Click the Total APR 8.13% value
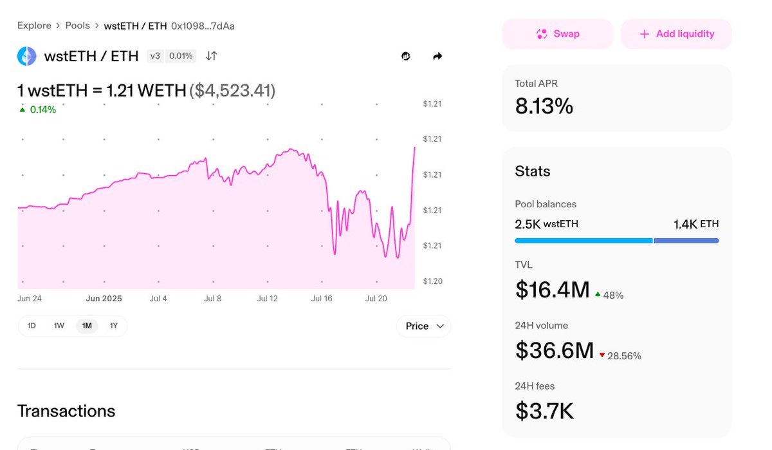 [x=544, y=106]
